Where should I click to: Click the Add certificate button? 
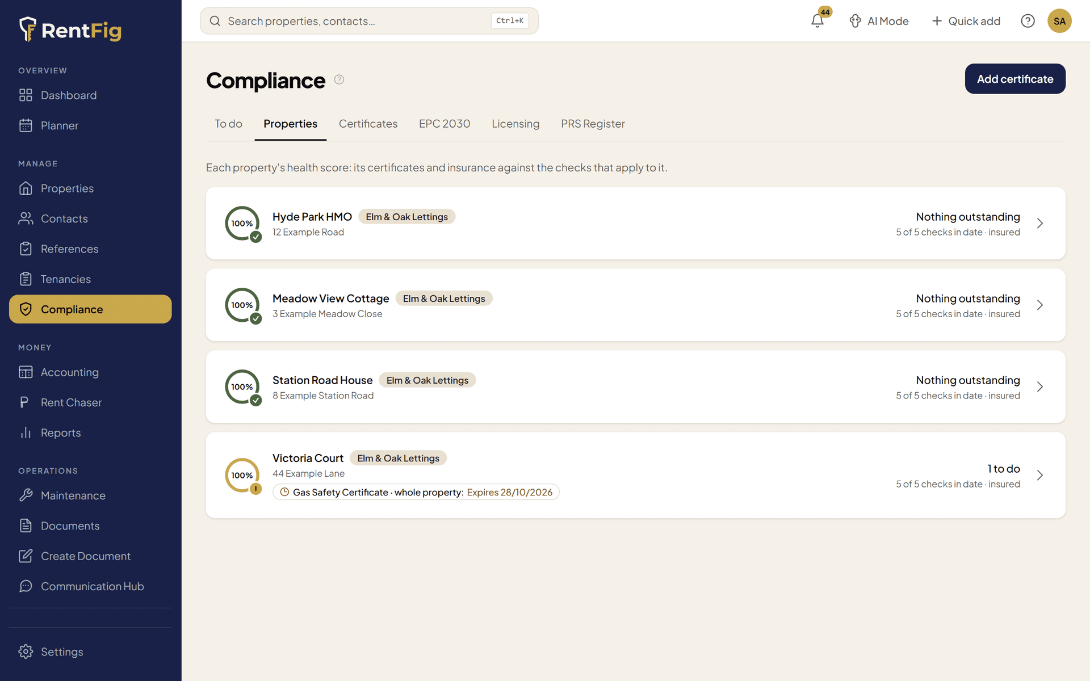(x=1015, y=79)
